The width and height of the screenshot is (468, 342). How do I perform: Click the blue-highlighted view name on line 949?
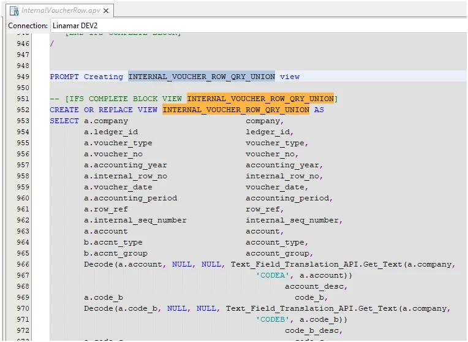202,77
